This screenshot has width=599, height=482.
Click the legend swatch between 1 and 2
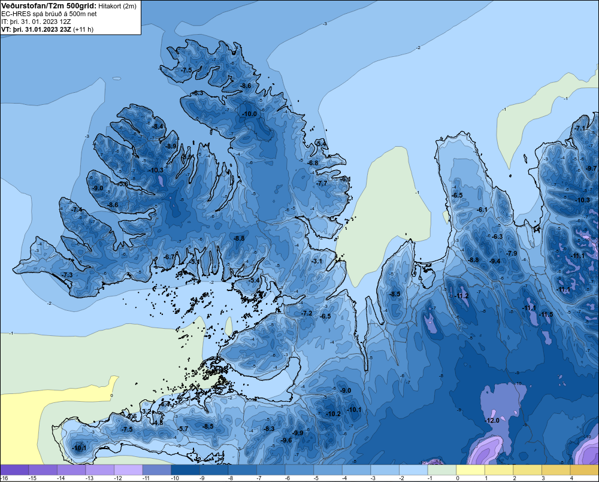[499, 469]
